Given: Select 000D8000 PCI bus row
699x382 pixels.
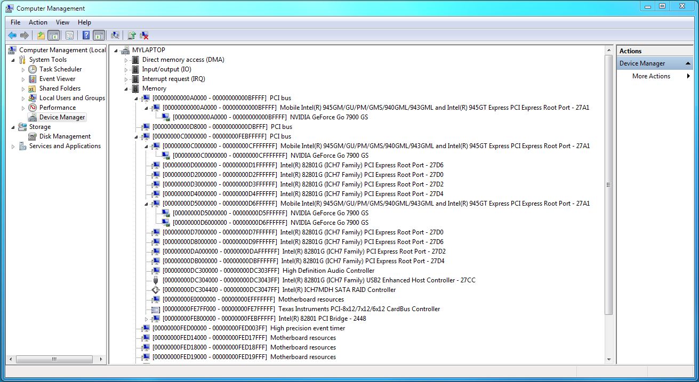Looking at the screenshot, I should pyautogui.click(x=222, y=127).
